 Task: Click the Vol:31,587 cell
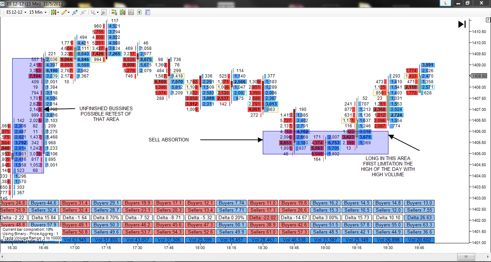(325, 240)
